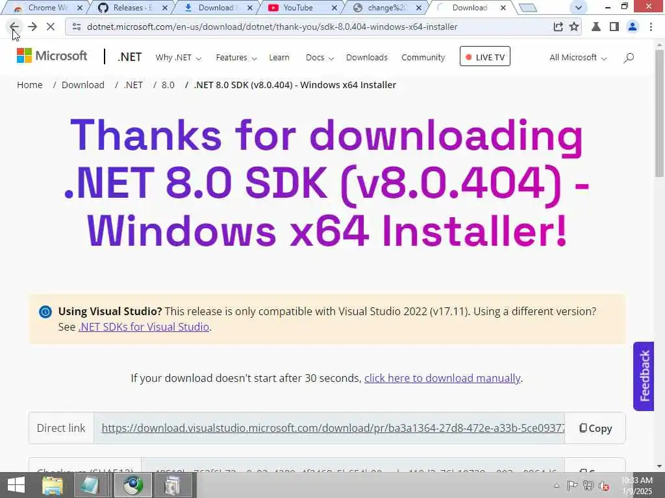Expand the Why .NET menu
Viewport: 665px width, 498px height.
[x=178, y=57]
